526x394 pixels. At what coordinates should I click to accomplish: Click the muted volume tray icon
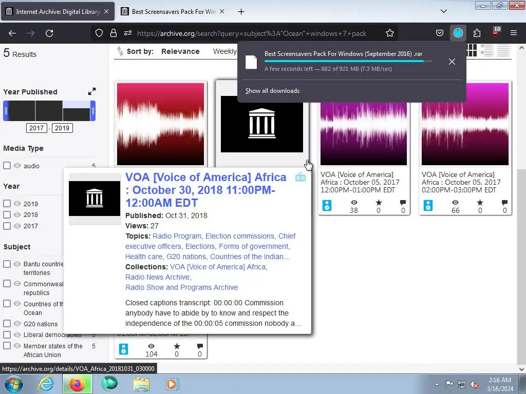(474, 384)
